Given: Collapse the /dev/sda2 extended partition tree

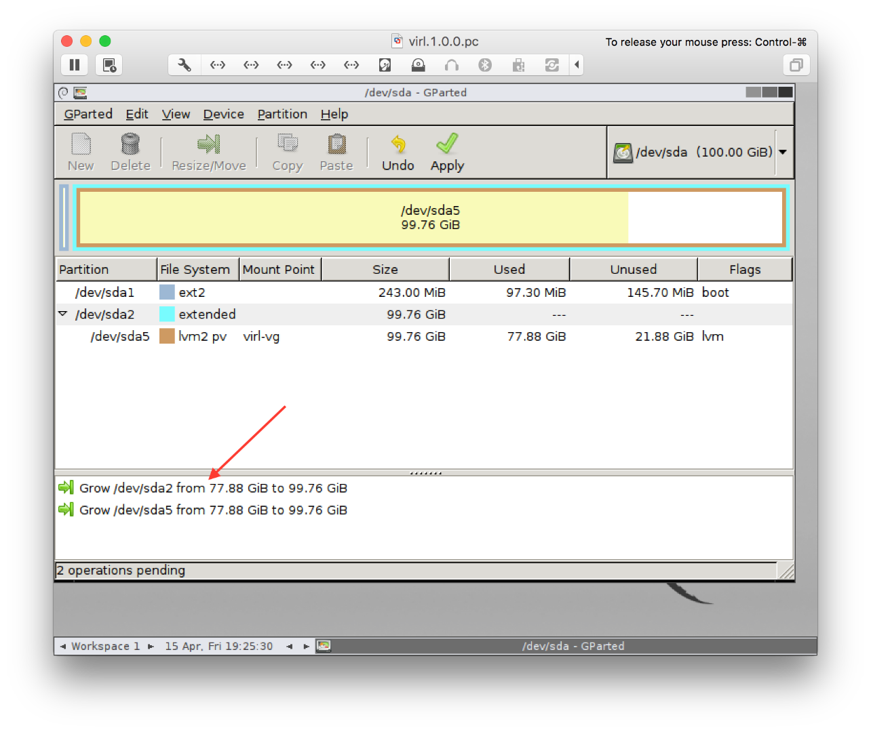Looking at the screenshot, I should tap(62, 313).
